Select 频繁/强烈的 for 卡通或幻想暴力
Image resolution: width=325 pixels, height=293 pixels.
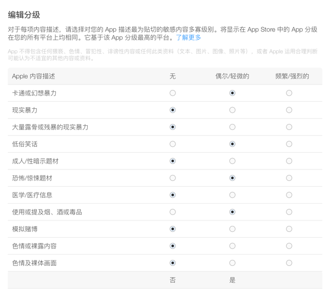[x=289, y=93]
